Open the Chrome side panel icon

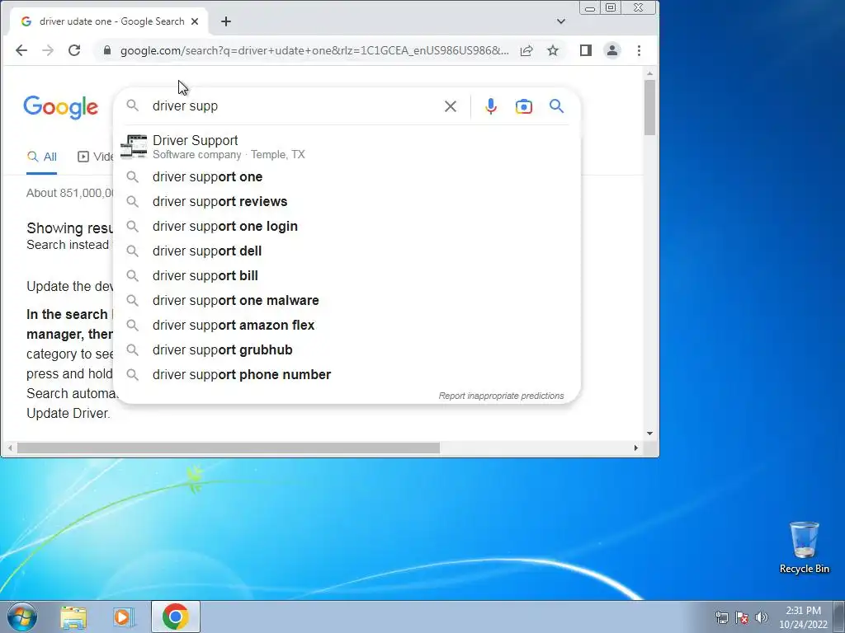(x=586, y=50)
